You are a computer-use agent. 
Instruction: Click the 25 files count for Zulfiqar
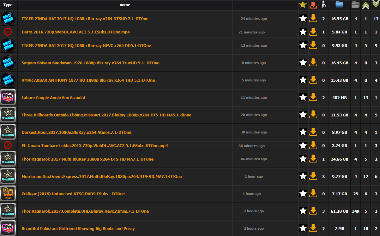[356, 194]
